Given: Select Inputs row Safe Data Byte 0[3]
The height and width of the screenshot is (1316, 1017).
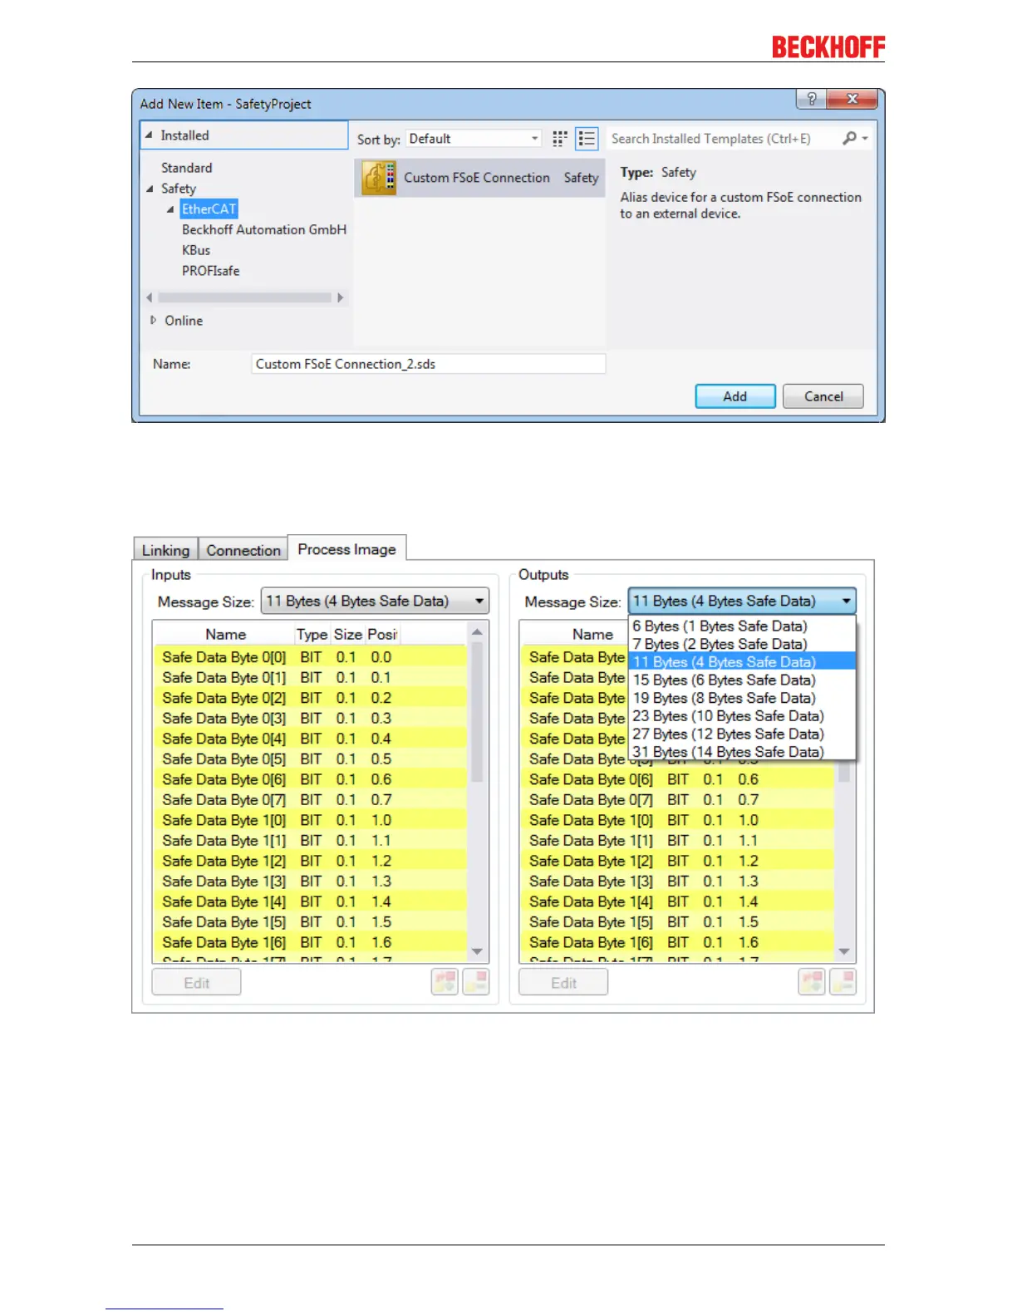Looking at the screenshot, I should [x=310, y=719].
